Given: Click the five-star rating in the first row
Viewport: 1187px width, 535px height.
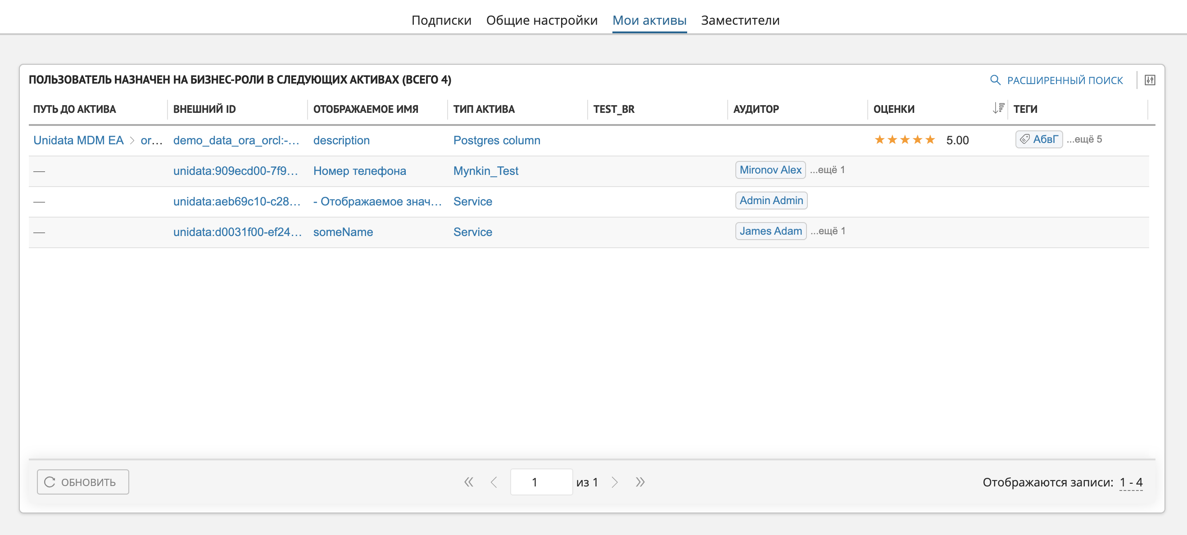Looking at the screenshot, I should click(905, 140).
